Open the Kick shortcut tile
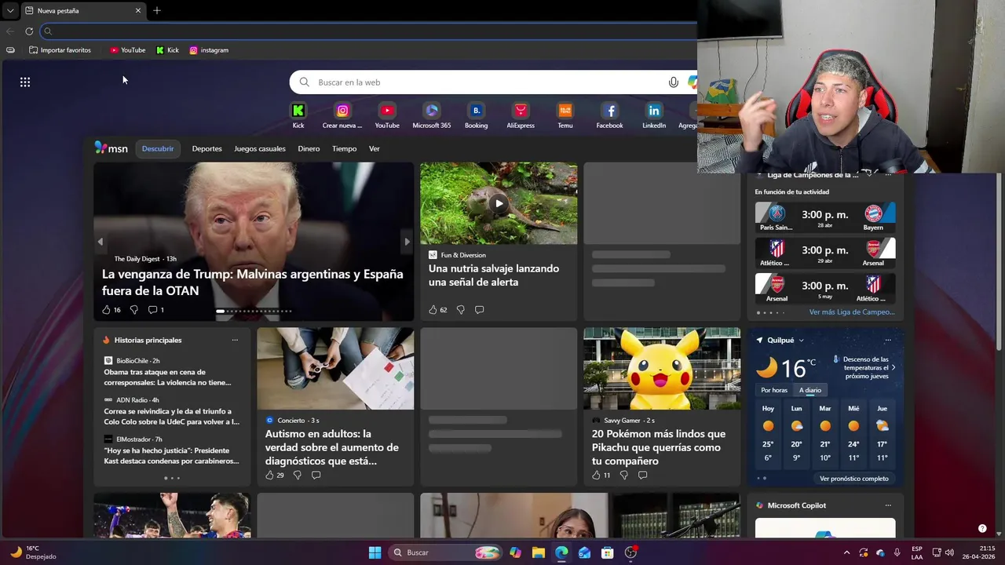Screen dimensions: 1005x565 (x=298, y=115)
